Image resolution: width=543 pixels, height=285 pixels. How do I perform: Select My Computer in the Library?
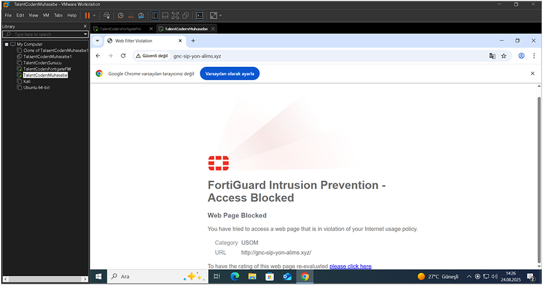pyautogui.click(x=30, y=44)
